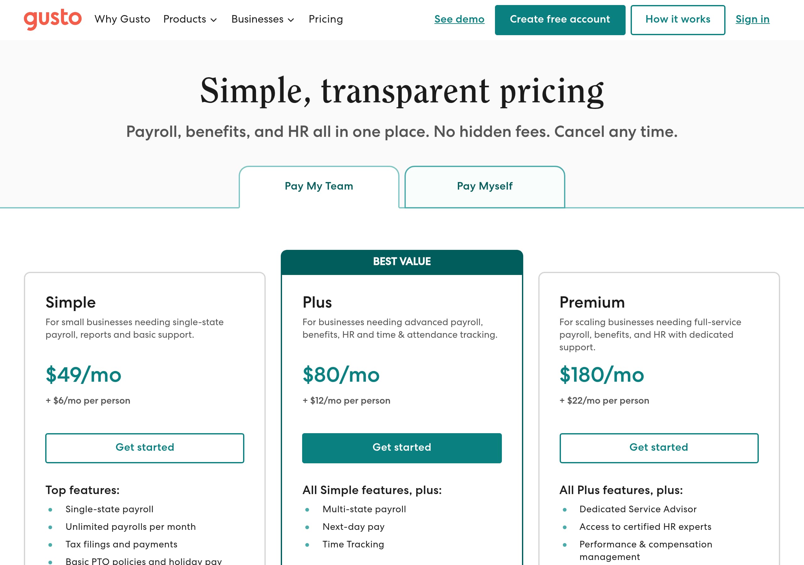Select the Pay My Team tab
The width and height of the screenshot is (804, 565).
pos(318,186)
